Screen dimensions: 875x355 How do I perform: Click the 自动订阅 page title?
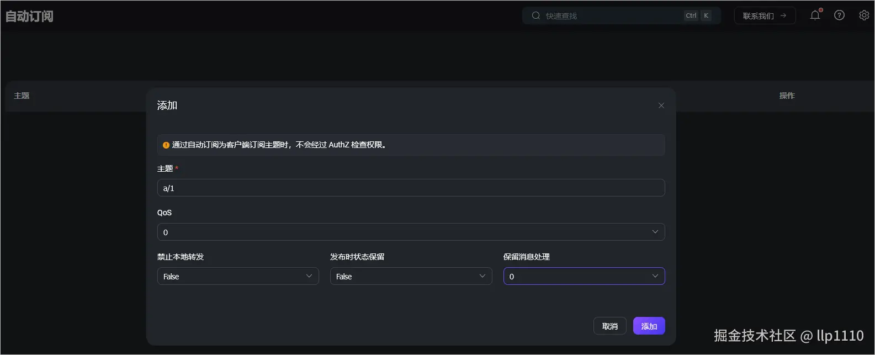[29, 16]
